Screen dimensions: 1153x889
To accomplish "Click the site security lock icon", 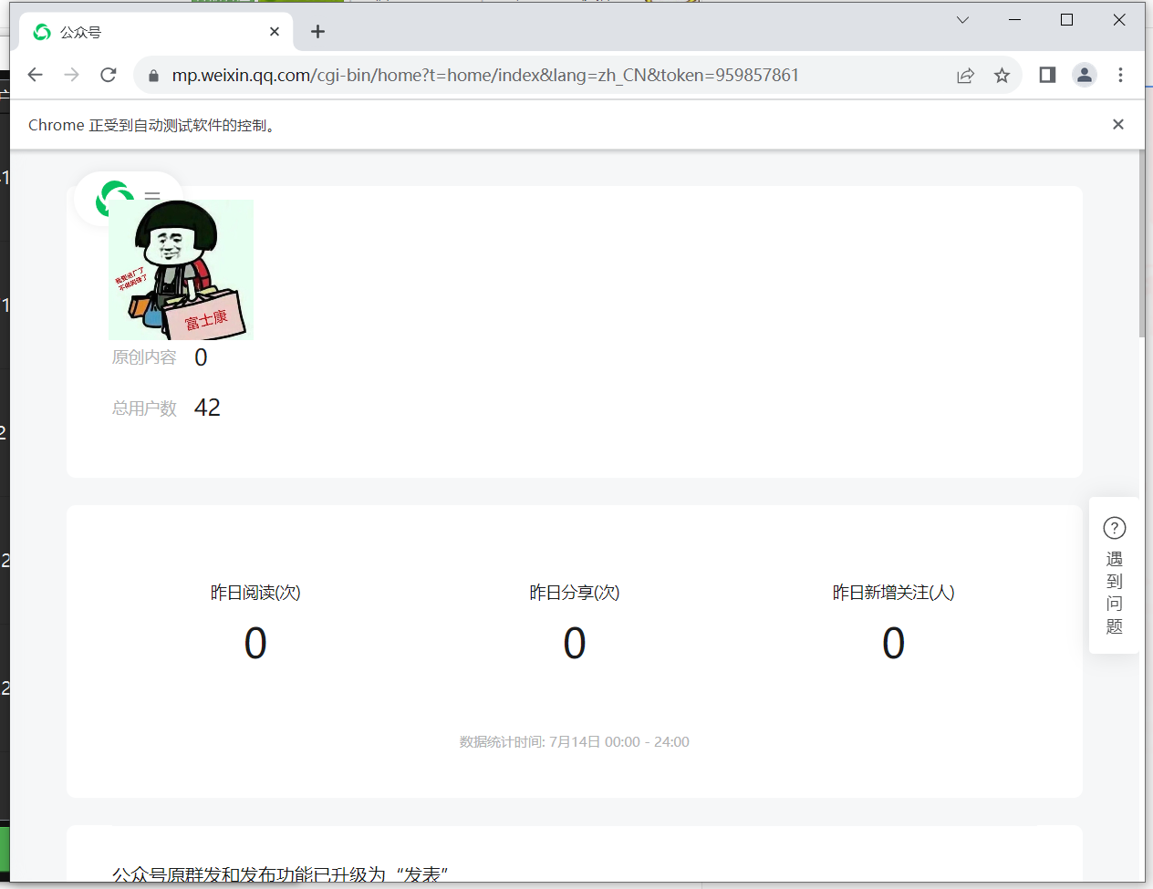I will 151,75.
